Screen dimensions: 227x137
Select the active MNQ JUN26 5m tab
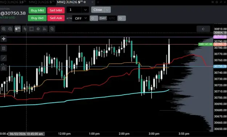pyautogui.click(x=70, y=2)
